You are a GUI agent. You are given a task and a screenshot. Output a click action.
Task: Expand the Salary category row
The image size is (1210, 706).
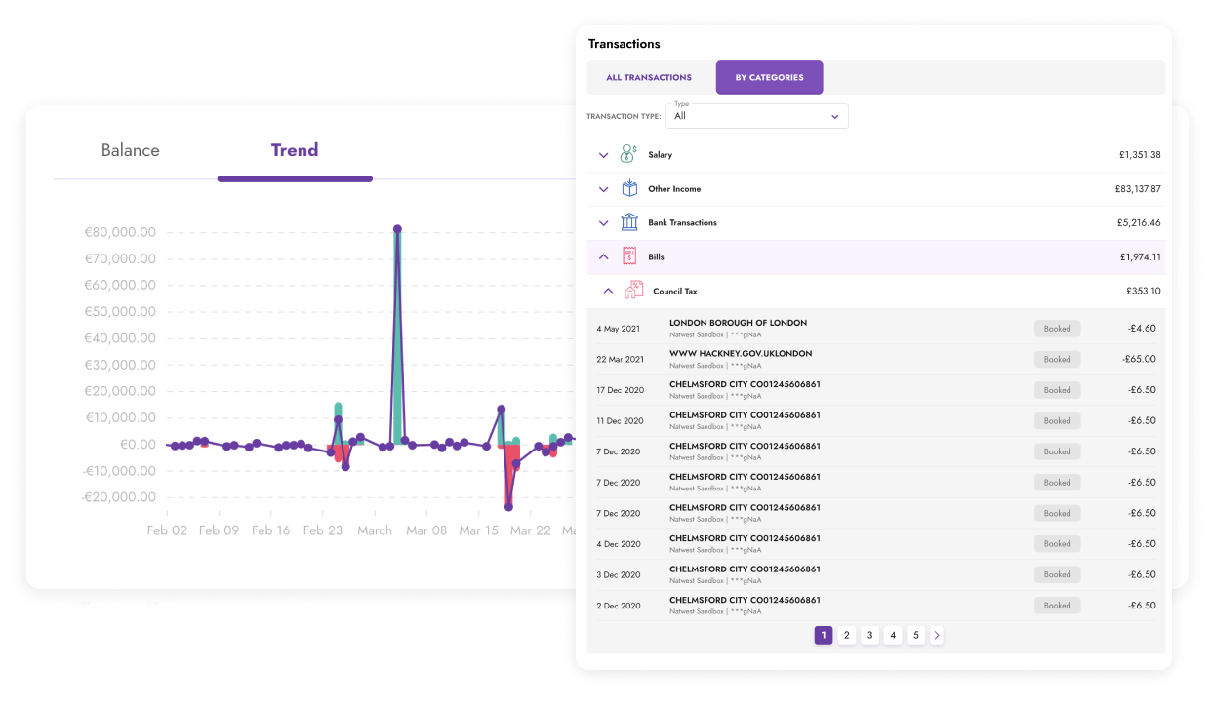coord(603,155)
